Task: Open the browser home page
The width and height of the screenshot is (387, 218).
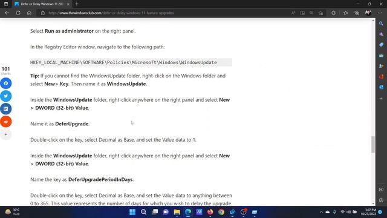Action: [x=29, y=13]
